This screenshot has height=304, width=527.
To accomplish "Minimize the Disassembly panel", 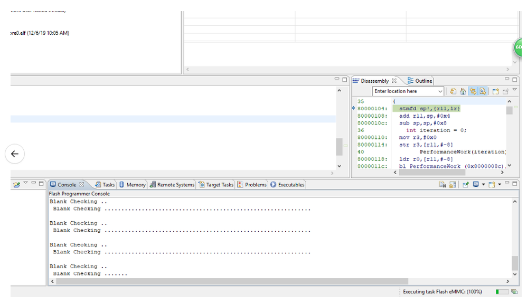I will tap(507, 79).
